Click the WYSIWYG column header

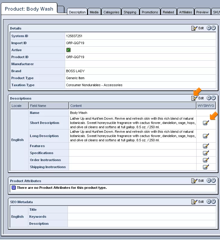[x=206, y=106]
